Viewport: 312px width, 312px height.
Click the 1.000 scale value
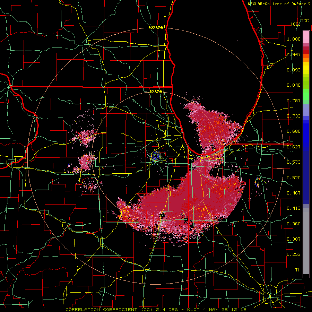point(294,39)
